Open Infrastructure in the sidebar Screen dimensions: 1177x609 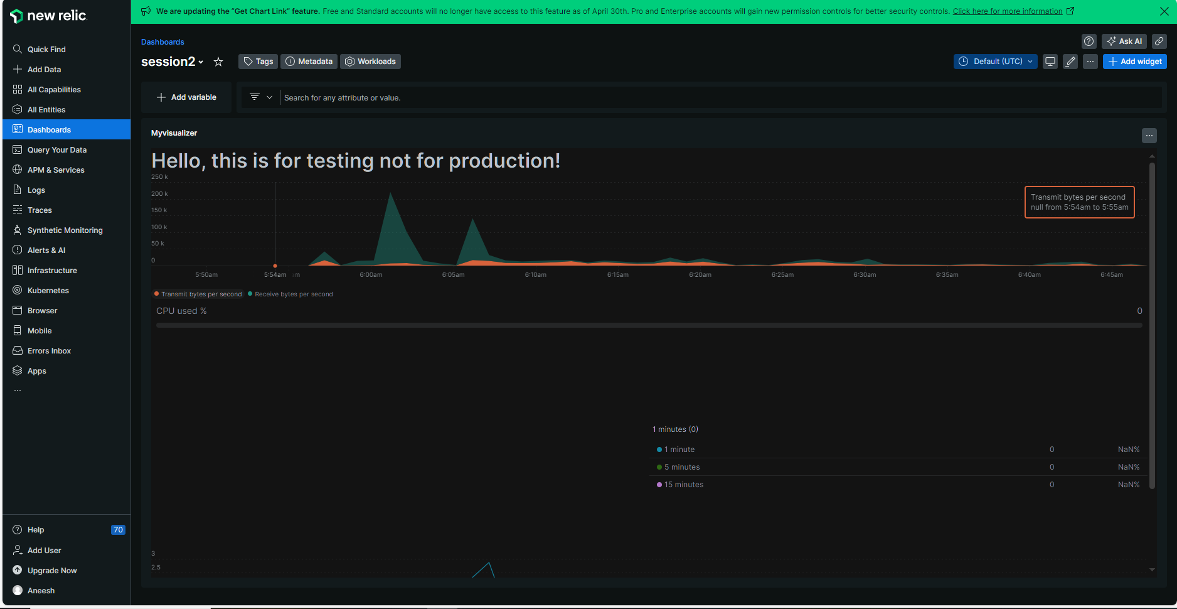click(52, 271)
